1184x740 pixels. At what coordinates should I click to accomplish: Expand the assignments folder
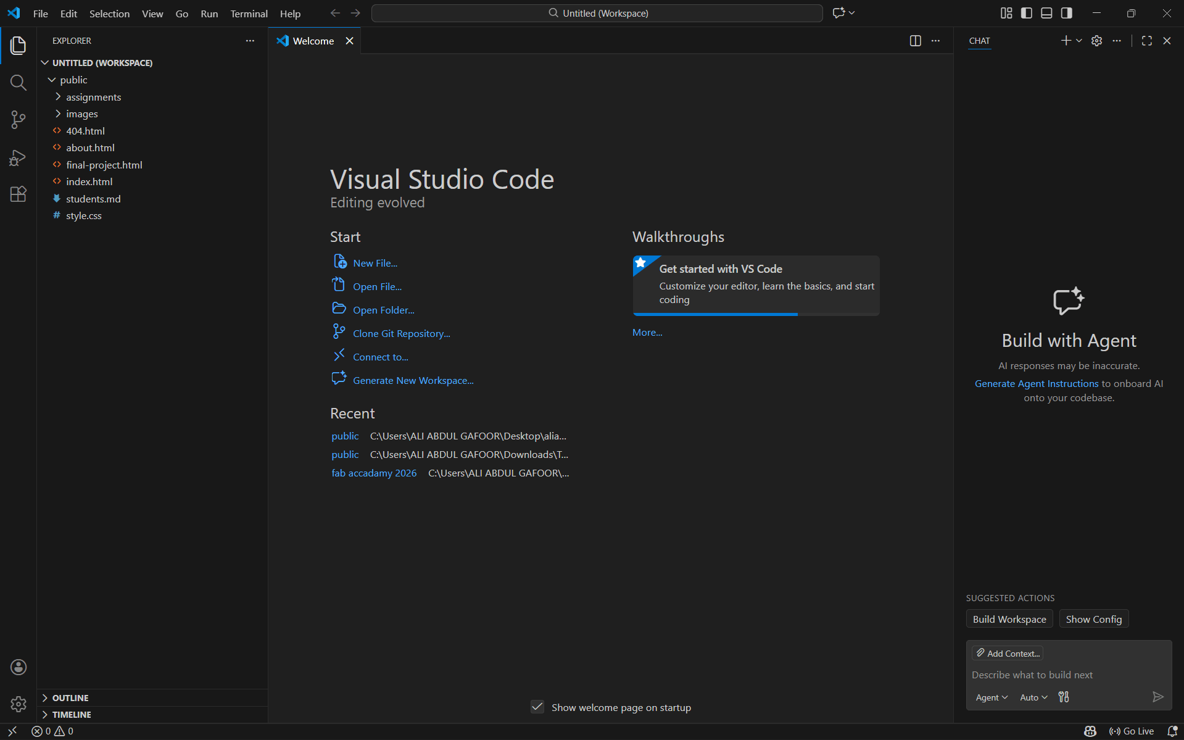[93, 97]
